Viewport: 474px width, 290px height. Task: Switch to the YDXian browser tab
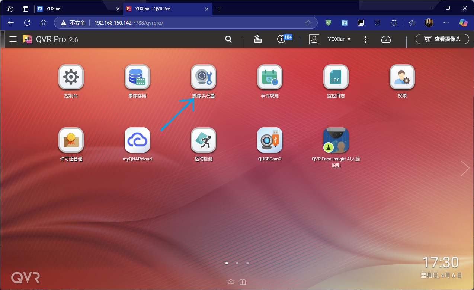[77, 9]
